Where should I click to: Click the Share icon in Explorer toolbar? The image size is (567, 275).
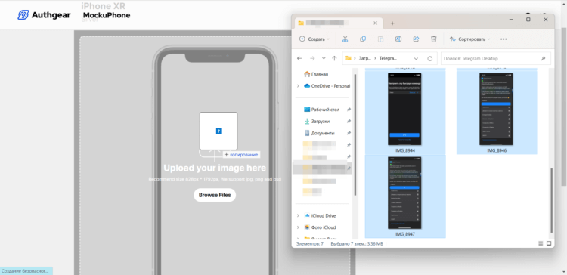[x=416, y=39]
